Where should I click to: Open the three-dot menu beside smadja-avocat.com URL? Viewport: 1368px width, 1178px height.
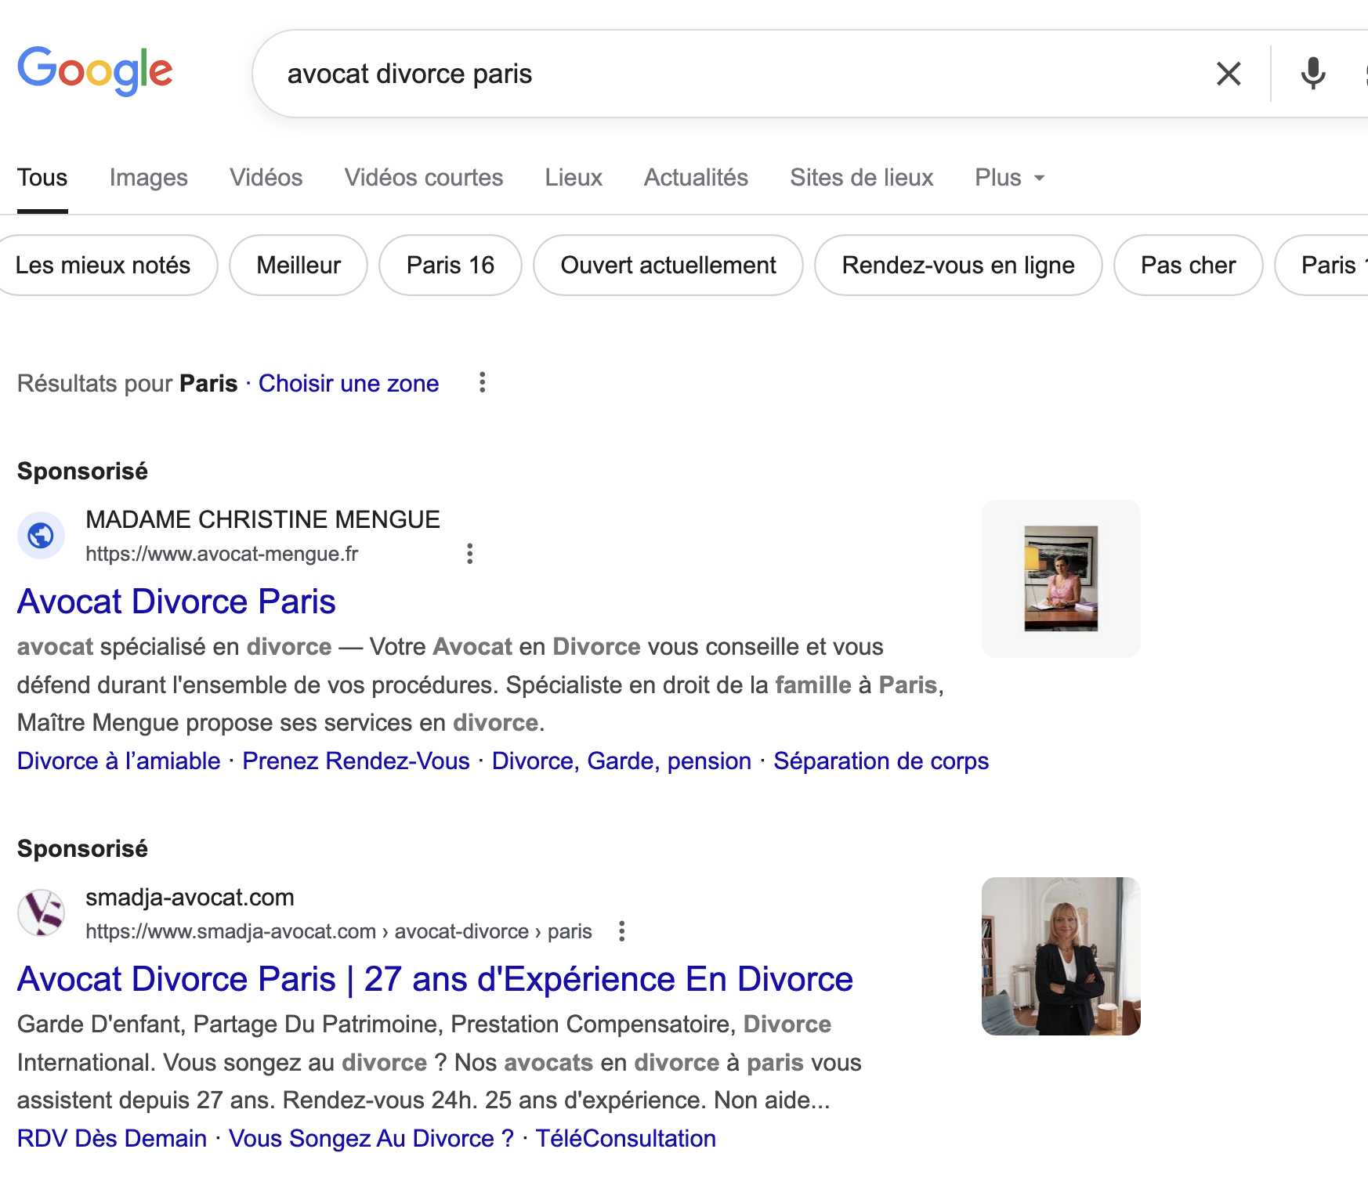pos(622,931)
